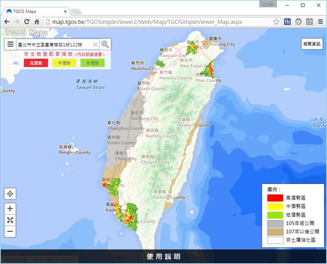
Task: Click the browser address bar URL
Action: click(151, 22)
